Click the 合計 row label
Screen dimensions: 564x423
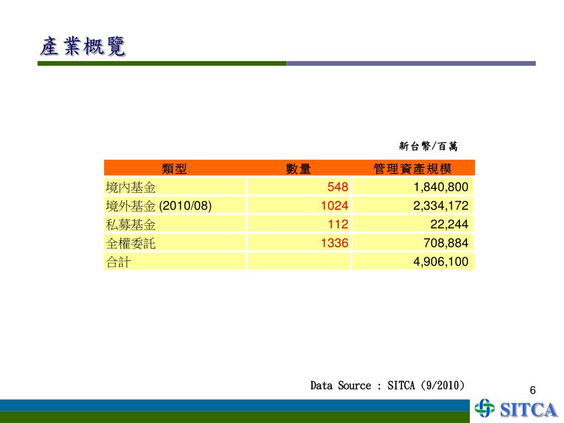tap(118, 262)
